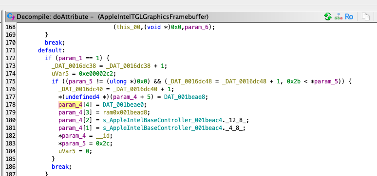Click first _DAT_0016dc48 on line 175
Screen dimensions: 377x176
tap(189, 81)
